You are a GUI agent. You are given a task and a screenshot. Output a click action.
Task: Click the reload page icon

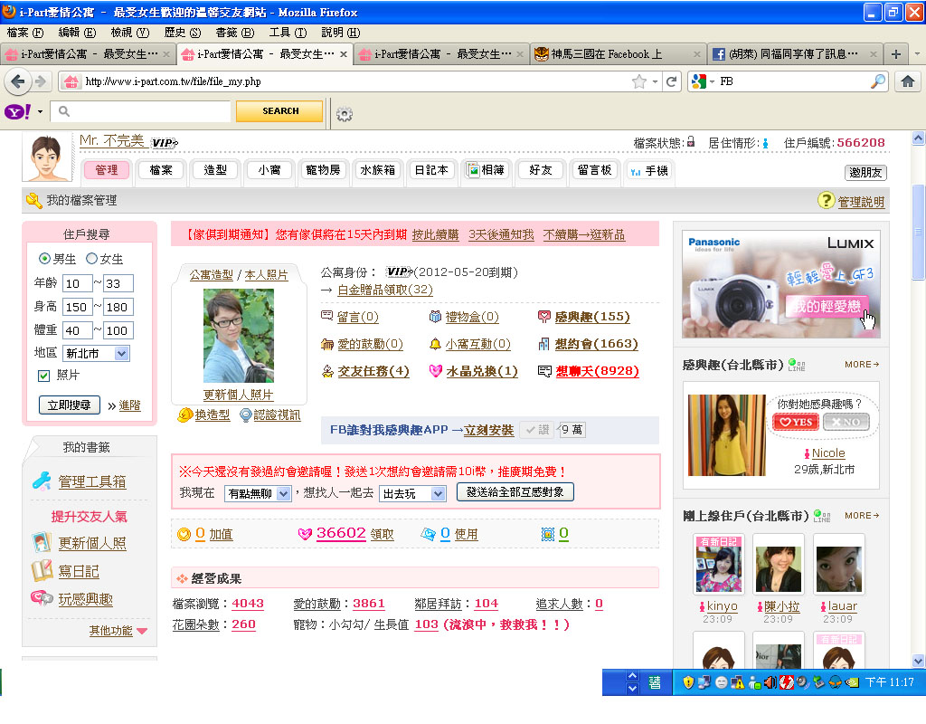point(672,81)
